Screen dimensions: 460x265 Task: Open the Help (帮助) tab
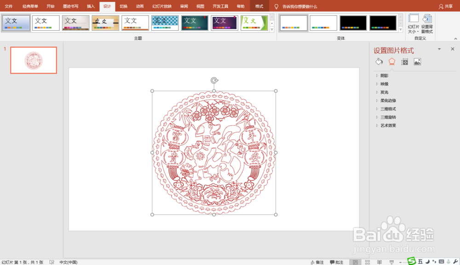coord(241,6)
